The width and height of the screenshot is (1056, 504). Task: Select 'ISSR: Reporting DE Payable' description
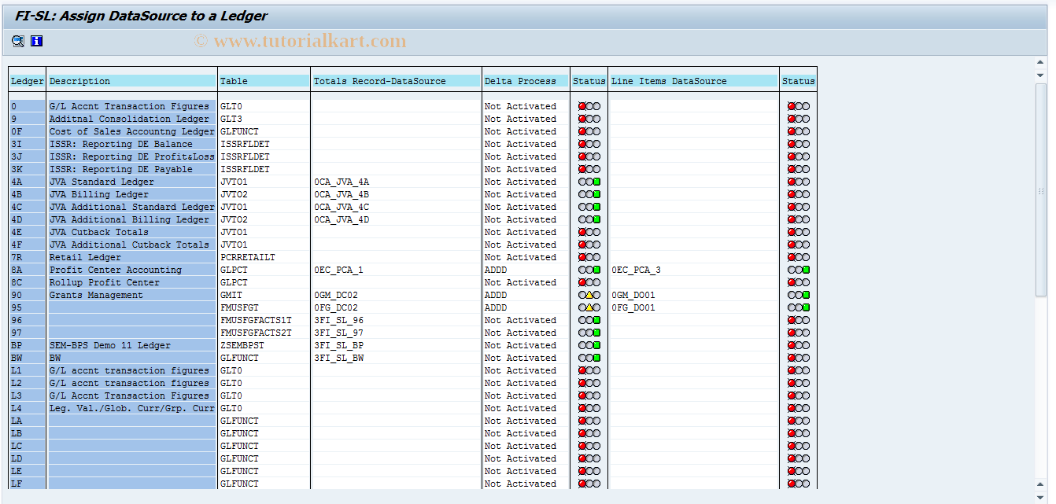coord(121,169)
